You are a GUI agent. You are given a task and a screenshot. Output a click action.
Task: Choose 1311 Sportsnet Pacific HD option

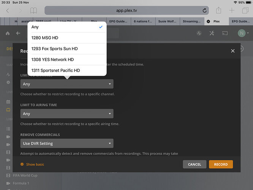[67, 70]
